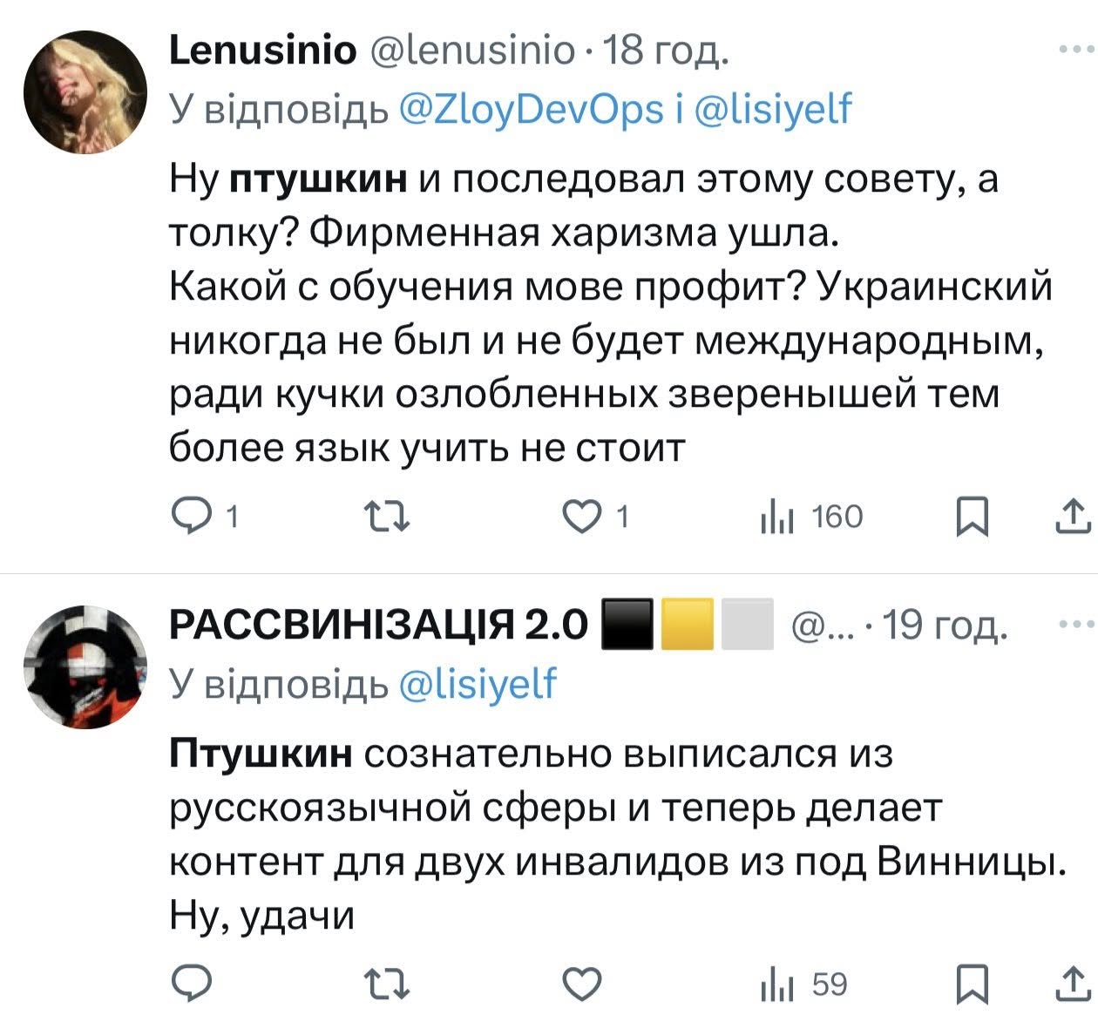1098x1035 pixels.
Task: Open Lenusinio's profile avatar
Action: (x=85, y=91)
